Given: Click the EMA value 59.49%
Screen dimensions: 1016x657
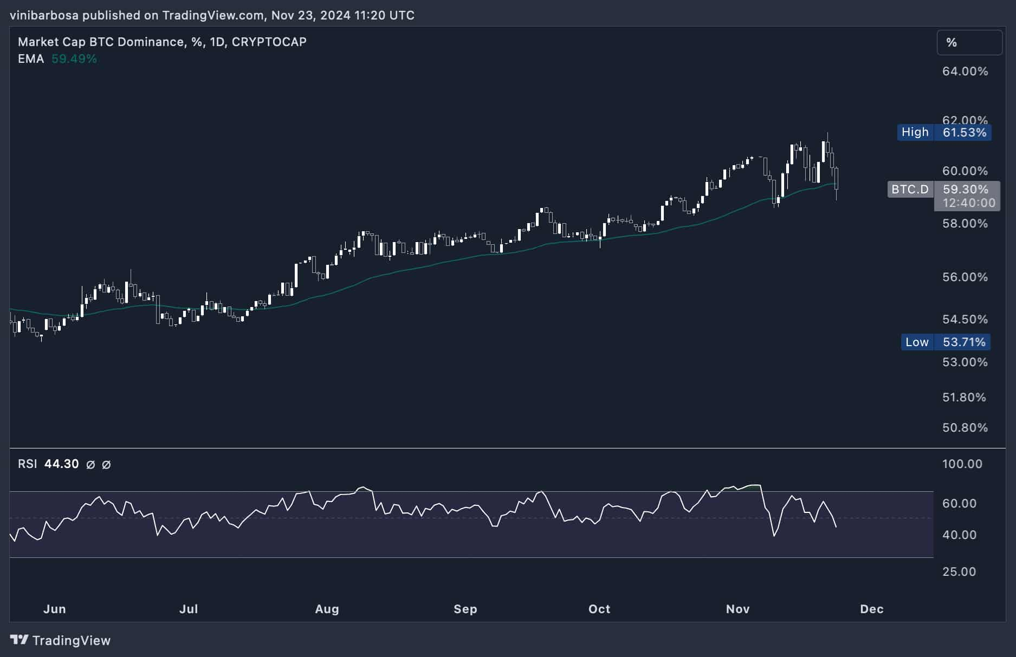Looking at the screenshot, I should coord(74,59).
